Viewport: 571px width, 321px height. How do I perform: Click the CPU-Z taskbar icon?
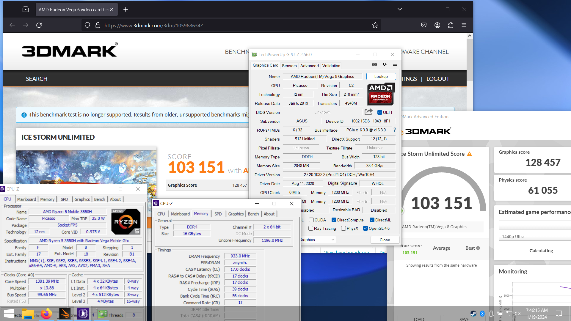83,314
